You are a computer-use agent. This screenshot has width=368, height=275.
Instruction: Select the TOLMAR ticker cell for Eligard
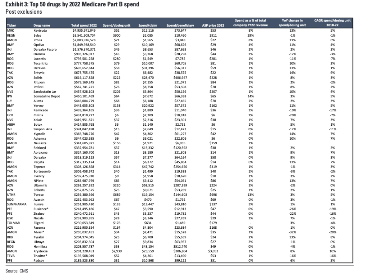13,223
